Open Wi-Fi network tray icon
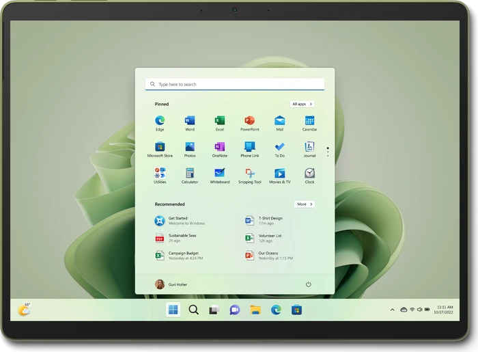Viewport: 478px width, 352px height. tap(412, 310)
